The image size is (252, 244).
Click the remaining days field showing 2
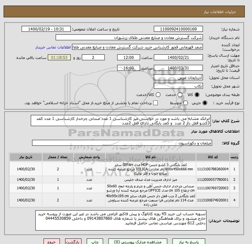click(x=93, y=57)
